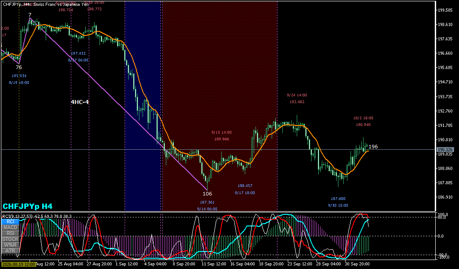Click the yellow 2026.08.19 12:00 date label

(18, 264)
